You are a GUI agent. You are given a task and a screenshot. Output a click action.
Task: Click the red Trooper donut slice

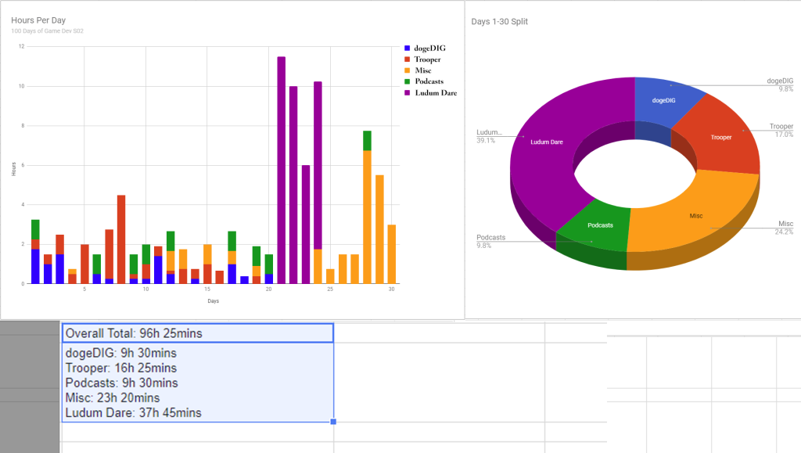[x=721, y=138]
